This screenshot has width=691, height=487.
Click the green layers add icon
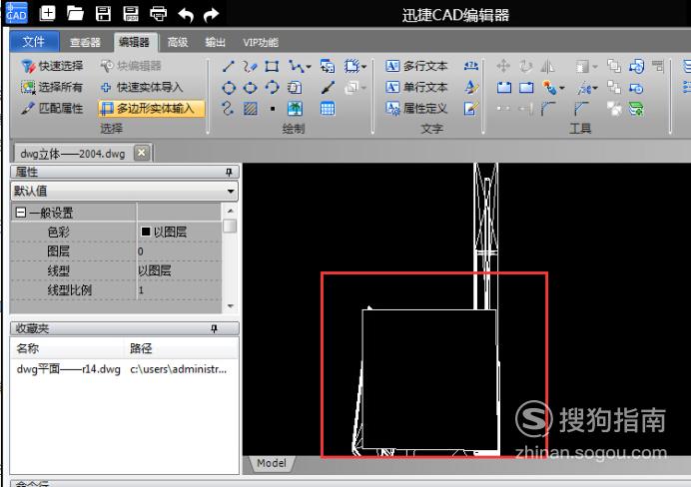[x=636, y=109]
